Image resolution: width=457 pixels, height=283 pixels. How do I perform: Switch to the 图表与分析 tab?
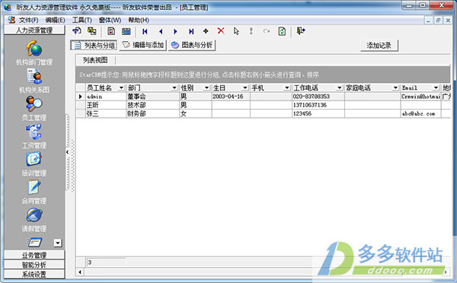(x=192, y=45)
